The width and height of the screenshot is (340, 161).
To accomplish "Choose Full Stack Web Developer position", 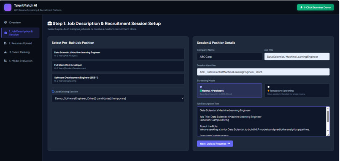I will pyautogui.click(x=118, y=66).
